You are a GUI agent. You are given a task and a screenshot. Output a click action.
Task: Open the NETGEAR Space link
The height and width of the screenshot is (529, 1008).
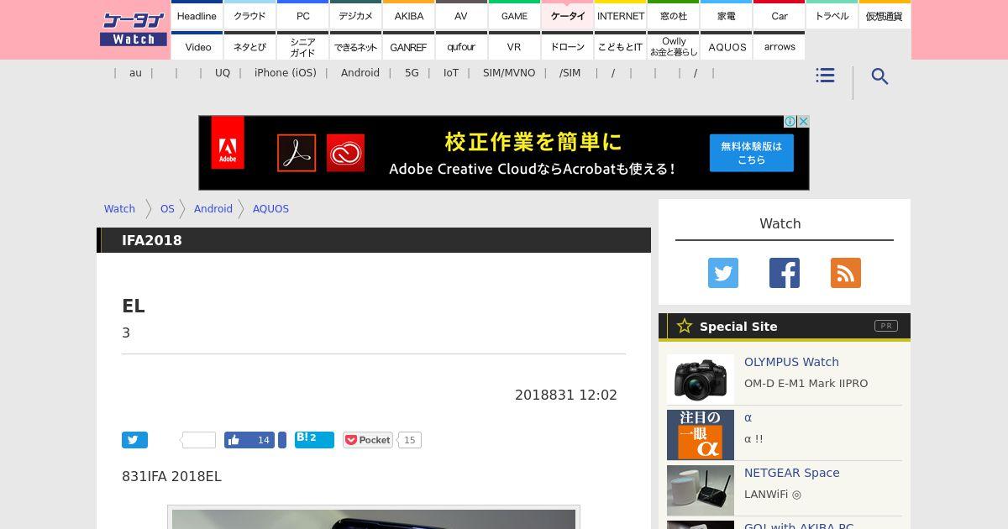click(792, 473)
